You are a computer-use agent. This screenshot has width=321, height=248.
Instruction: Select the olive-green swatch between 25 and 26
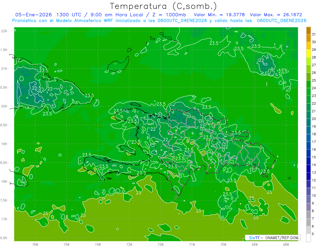[308, 77]
